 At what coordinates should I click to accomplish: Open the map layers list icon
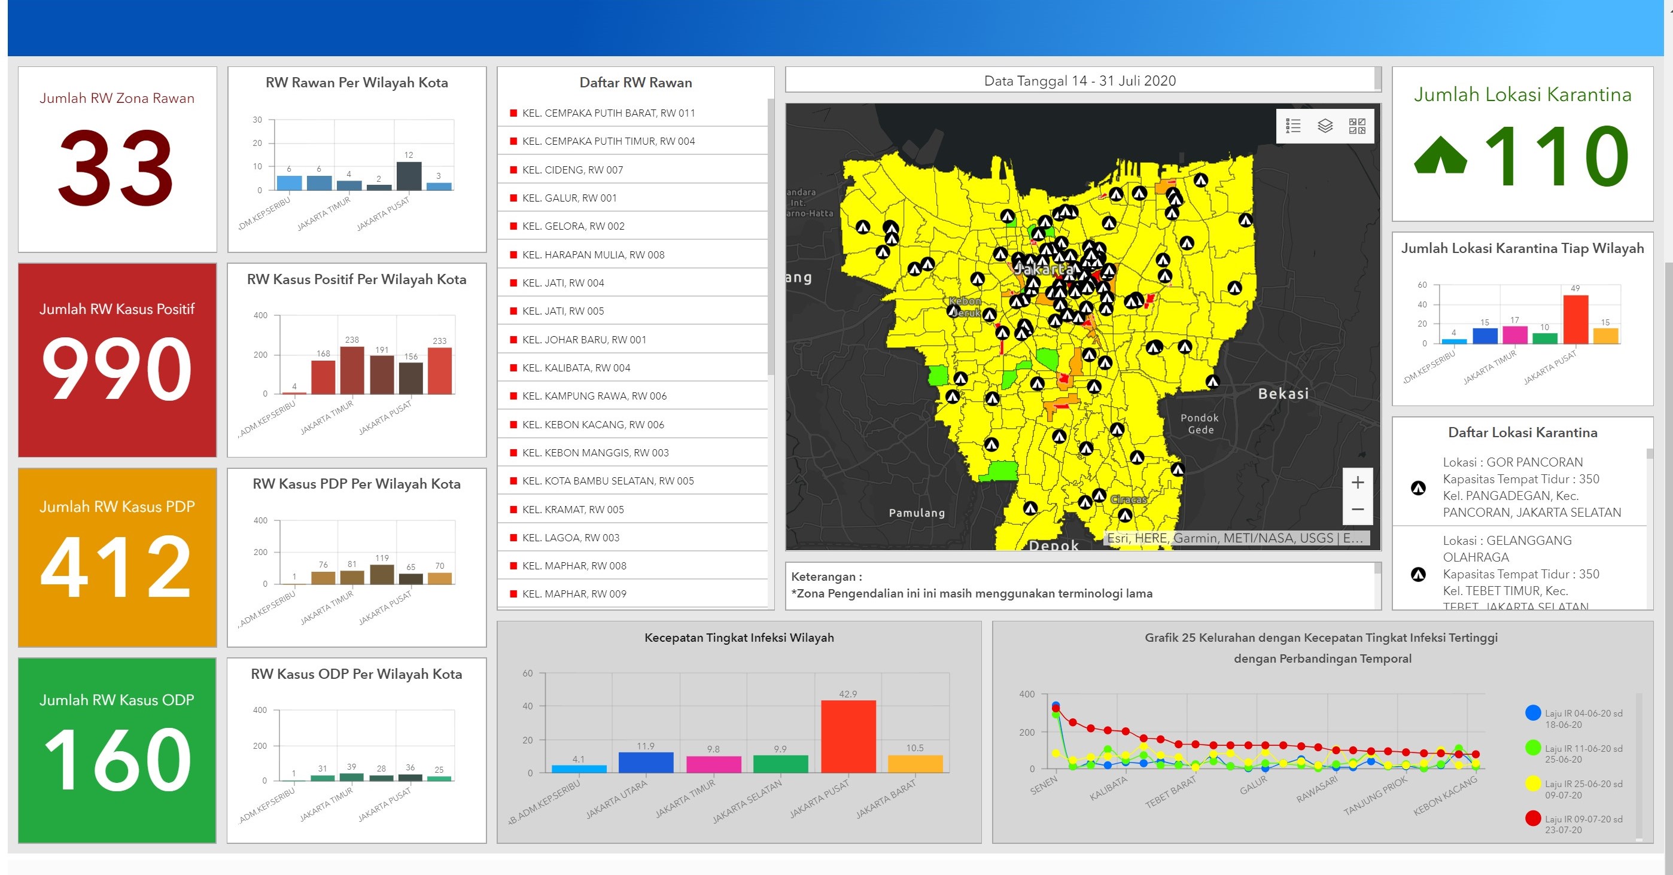click(1325, 126)
